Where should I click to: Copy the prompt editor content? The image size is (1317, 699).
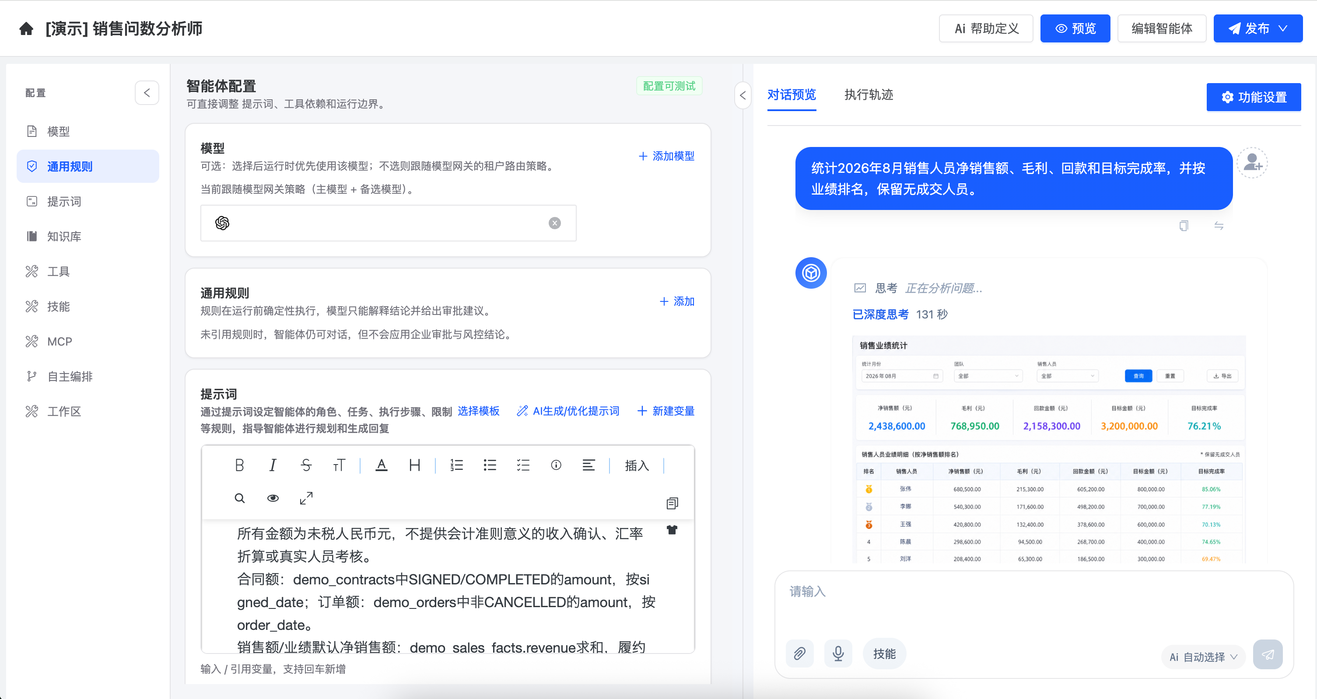point(673,503)
